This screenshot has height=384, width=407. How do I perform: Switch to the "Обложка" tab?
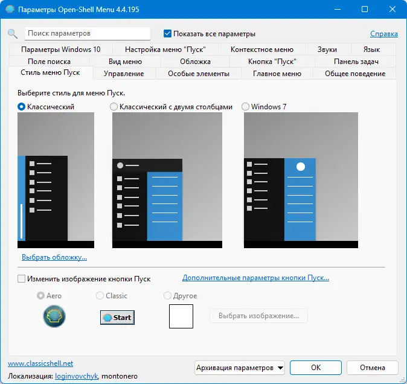pyautogui.click(x=195, y=62)
